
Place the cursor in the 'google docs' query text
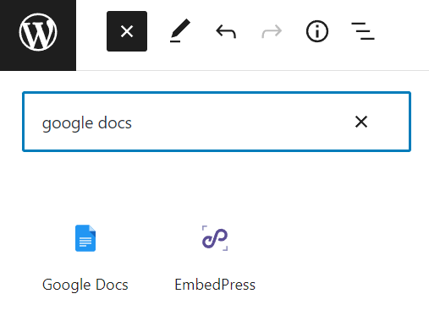tap(87, 123)
